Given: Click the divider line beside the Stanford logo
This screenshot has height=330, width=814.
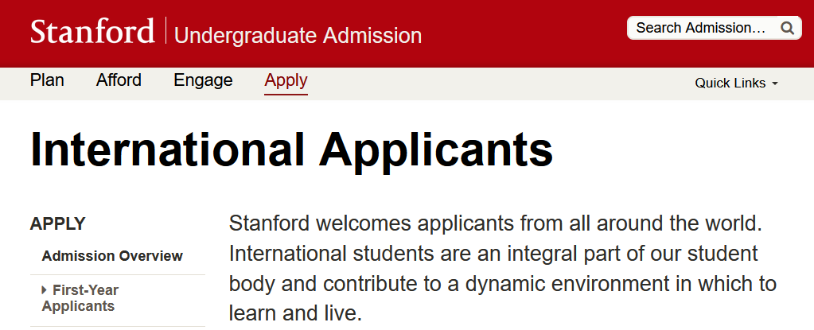Looking at the screenshot, I should coord(166,33).
